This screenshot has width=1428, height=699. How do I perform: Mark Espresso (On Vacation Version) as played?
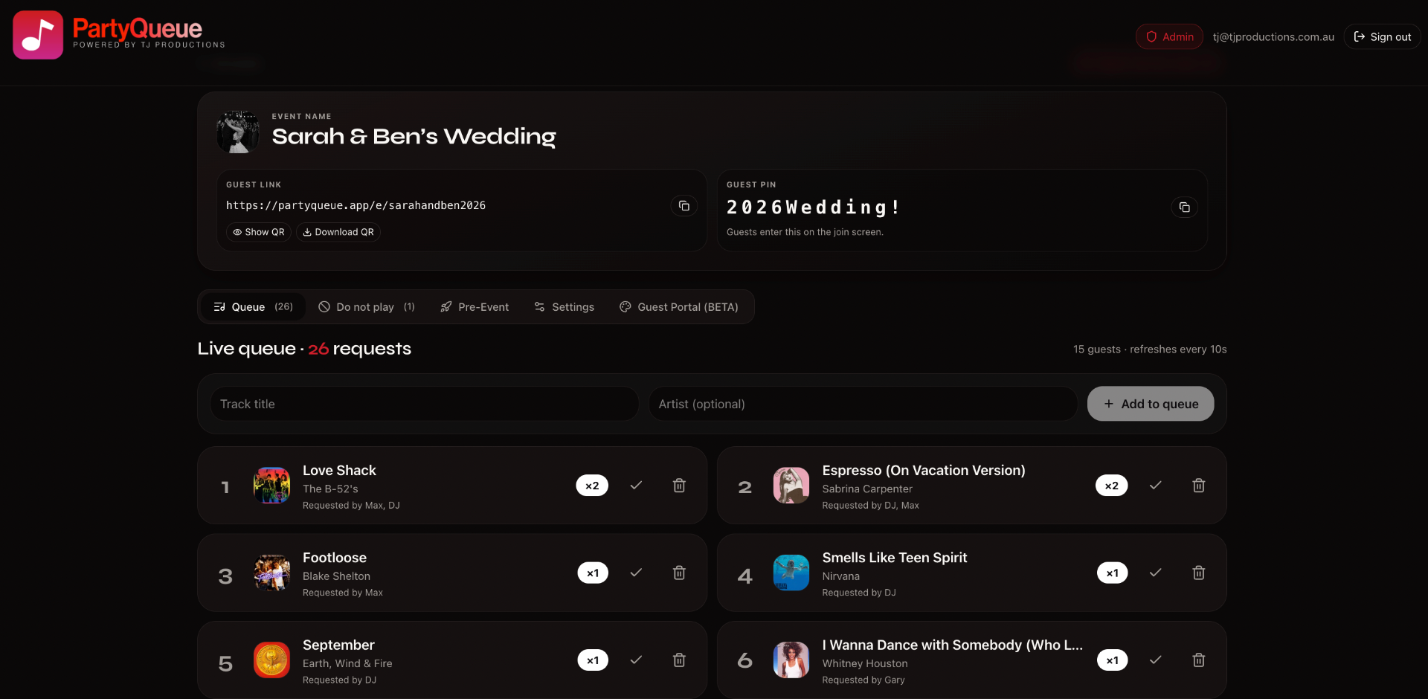pyautogui.click(x=1155, y=486)
